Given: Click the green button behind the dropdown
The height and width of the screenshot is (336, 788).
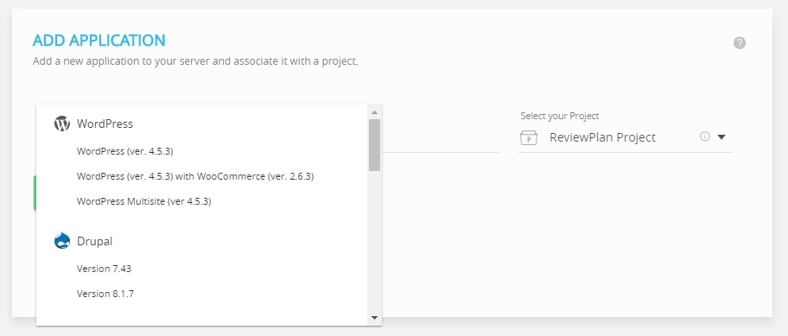Looking at the screenshot, I should pyautogui.click(x=35, y=193).
